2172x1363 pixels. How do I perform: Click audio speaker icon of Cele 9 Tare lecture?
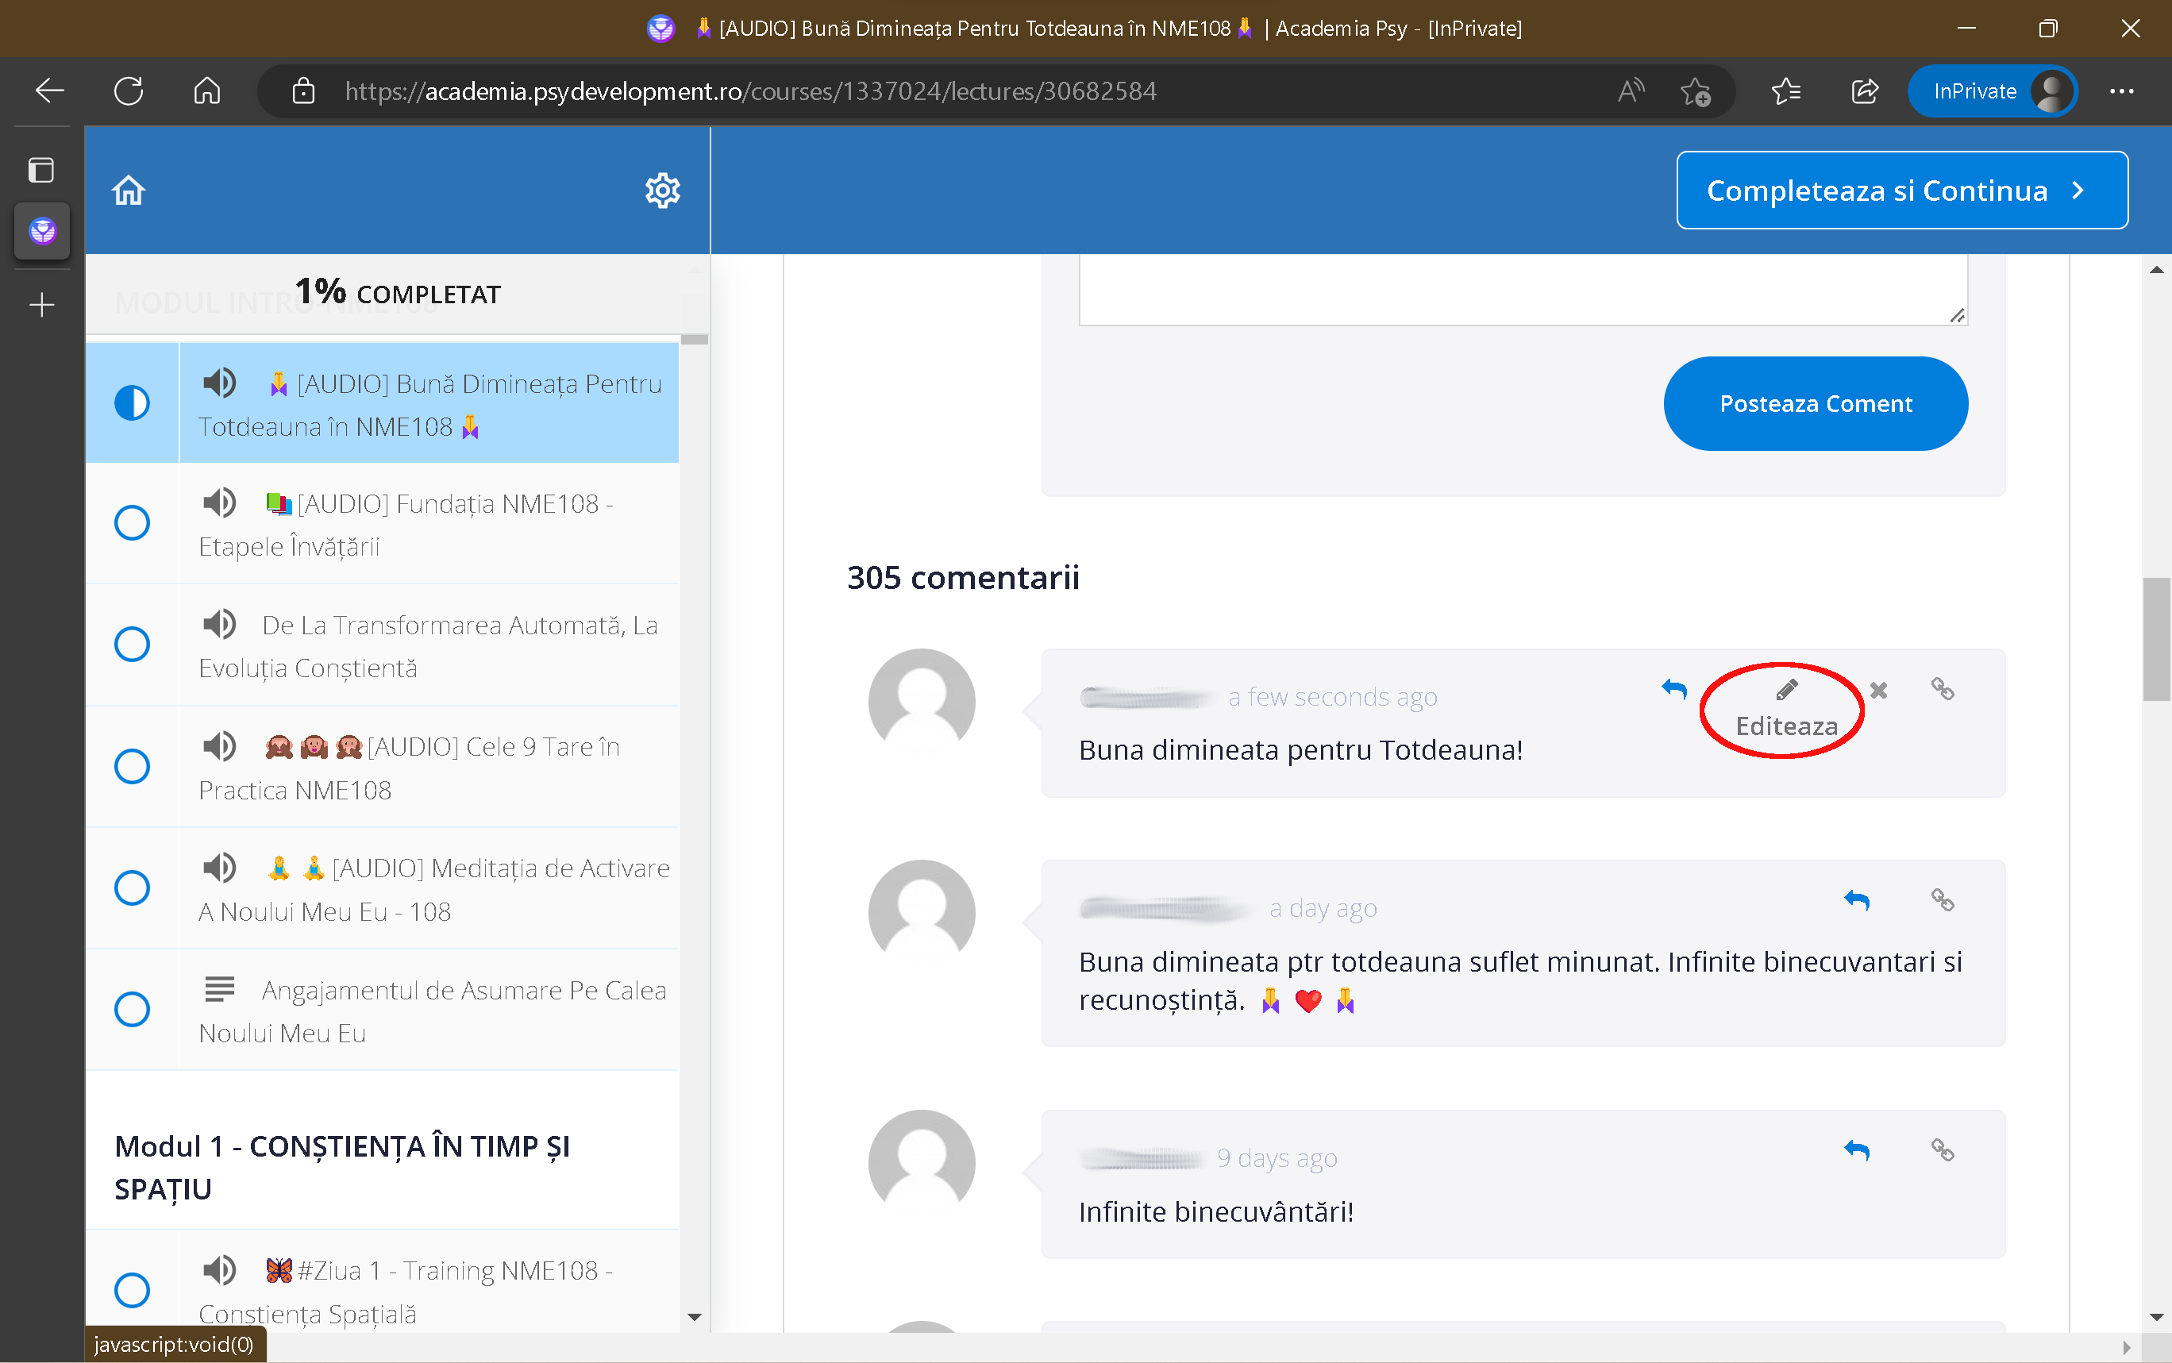tap(219, 745)
